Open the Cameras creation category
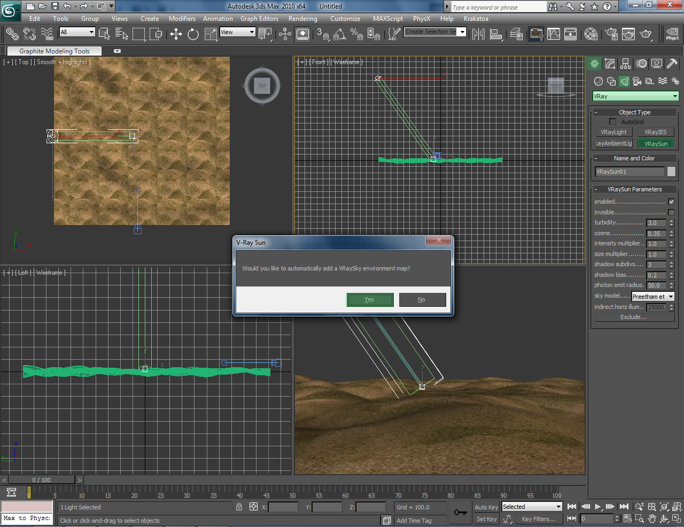684x527 pixels. 636,81
